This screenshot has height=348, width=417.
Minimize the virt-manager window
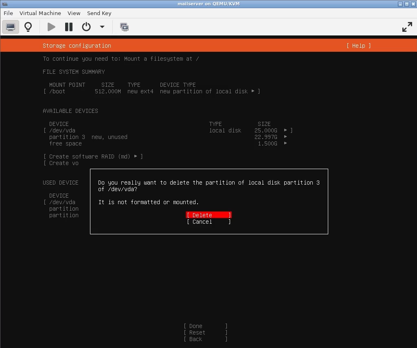pyautogui.click(x=400, y=4)
